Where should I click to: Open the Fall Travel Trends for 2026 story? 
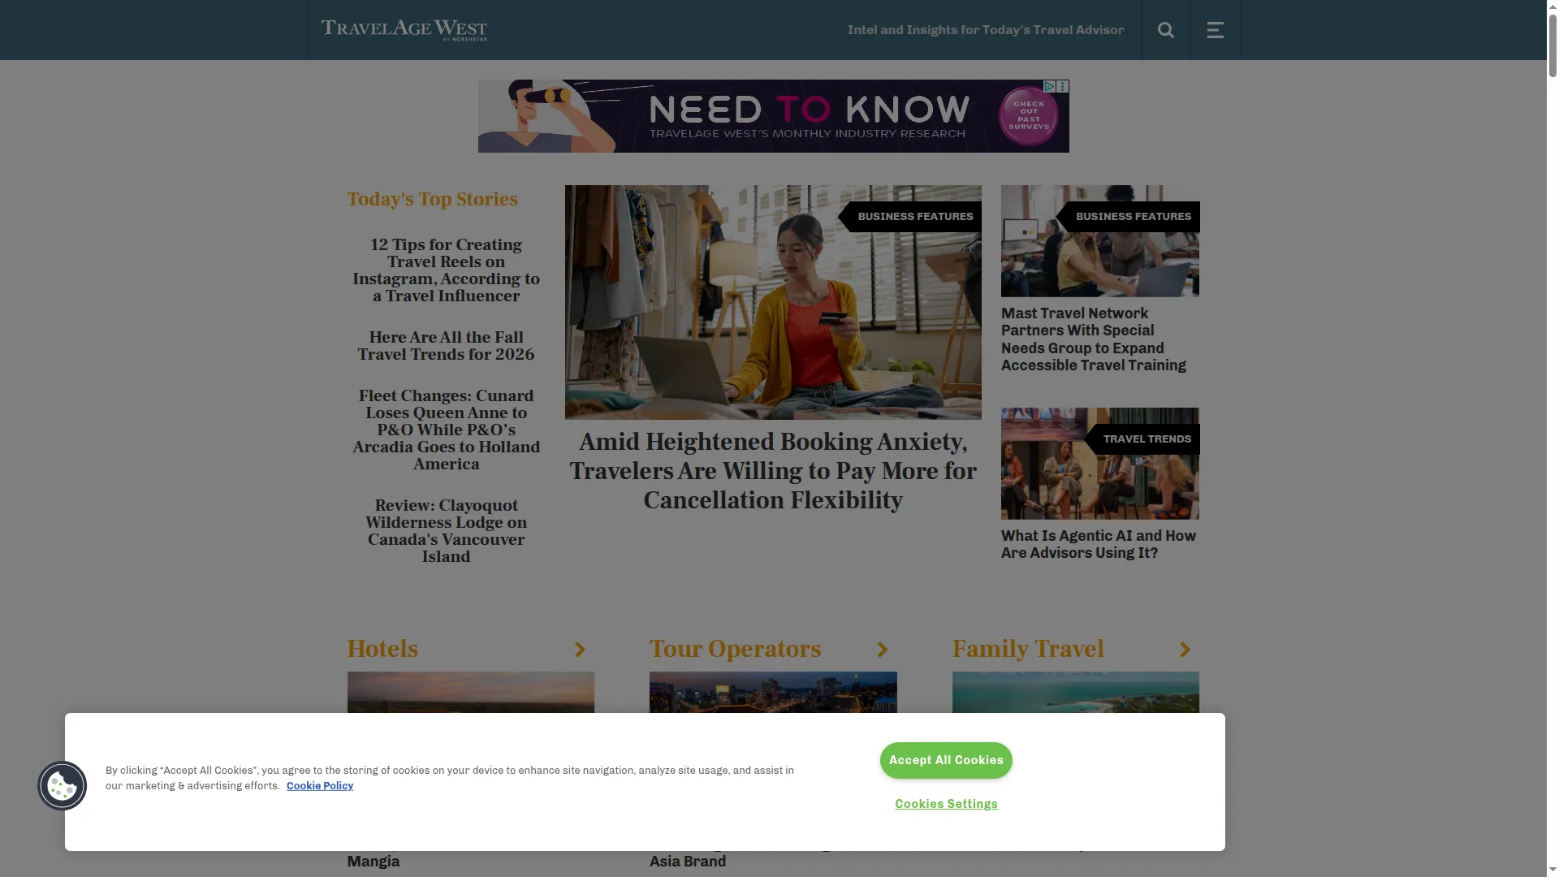[446, 346]
